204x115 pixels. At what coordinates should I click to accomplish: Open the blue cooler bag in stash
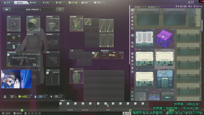164,79
